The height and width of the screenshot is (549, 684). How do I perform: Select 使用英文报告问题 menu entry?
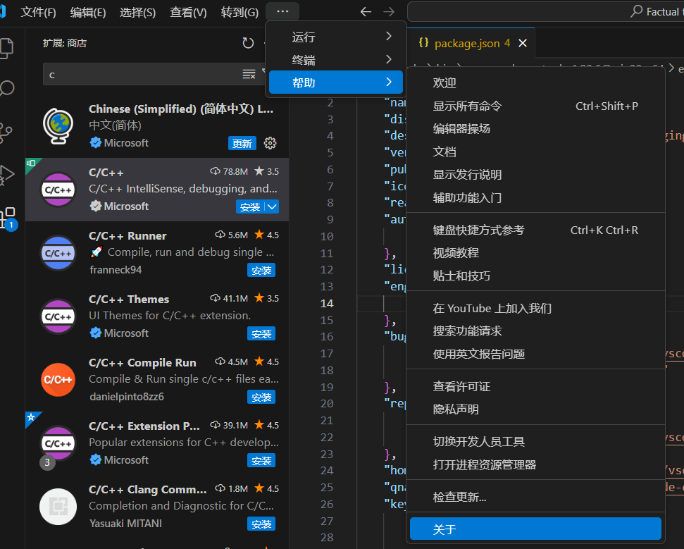click(535, 354)
